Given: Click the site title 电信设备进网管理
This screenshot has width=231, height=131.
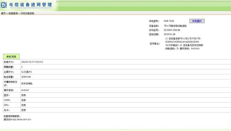Looking at the screenshot, I should (x=31, y=4).
